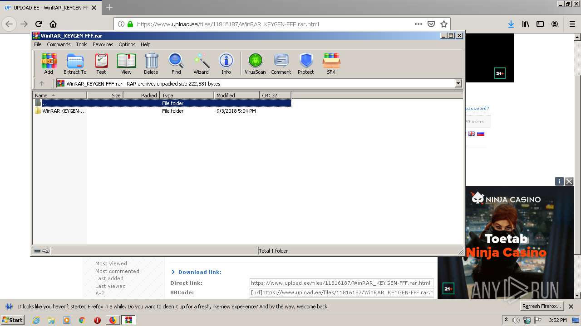Reload the page in Firefox

pyautogui.click(x=39, y=24)
